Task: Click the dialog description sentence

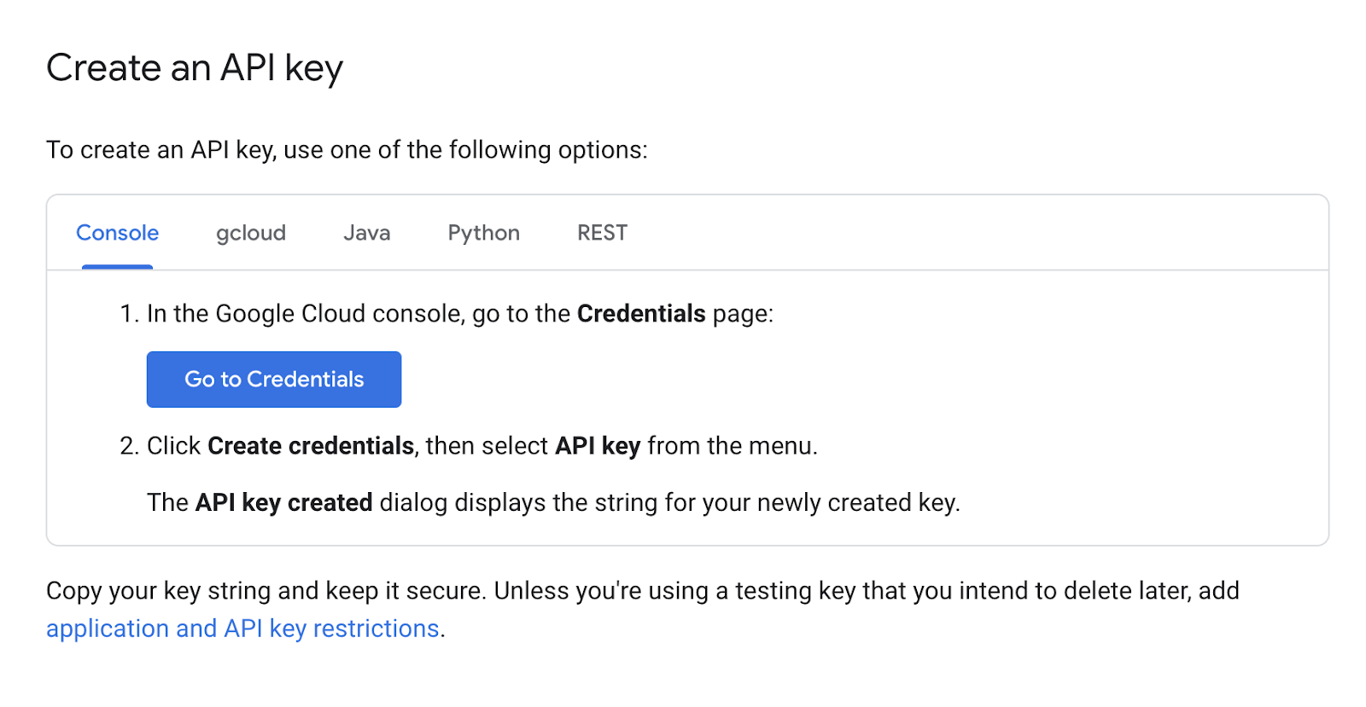Action: pos(553,502)
